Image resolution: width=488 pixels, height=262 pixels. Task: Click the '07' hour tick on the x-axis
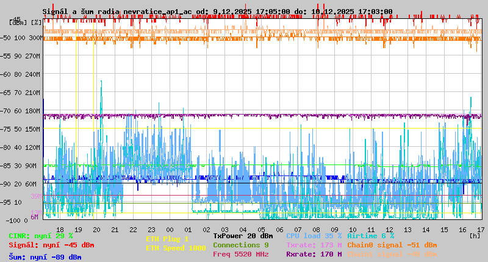pos(298,230)
